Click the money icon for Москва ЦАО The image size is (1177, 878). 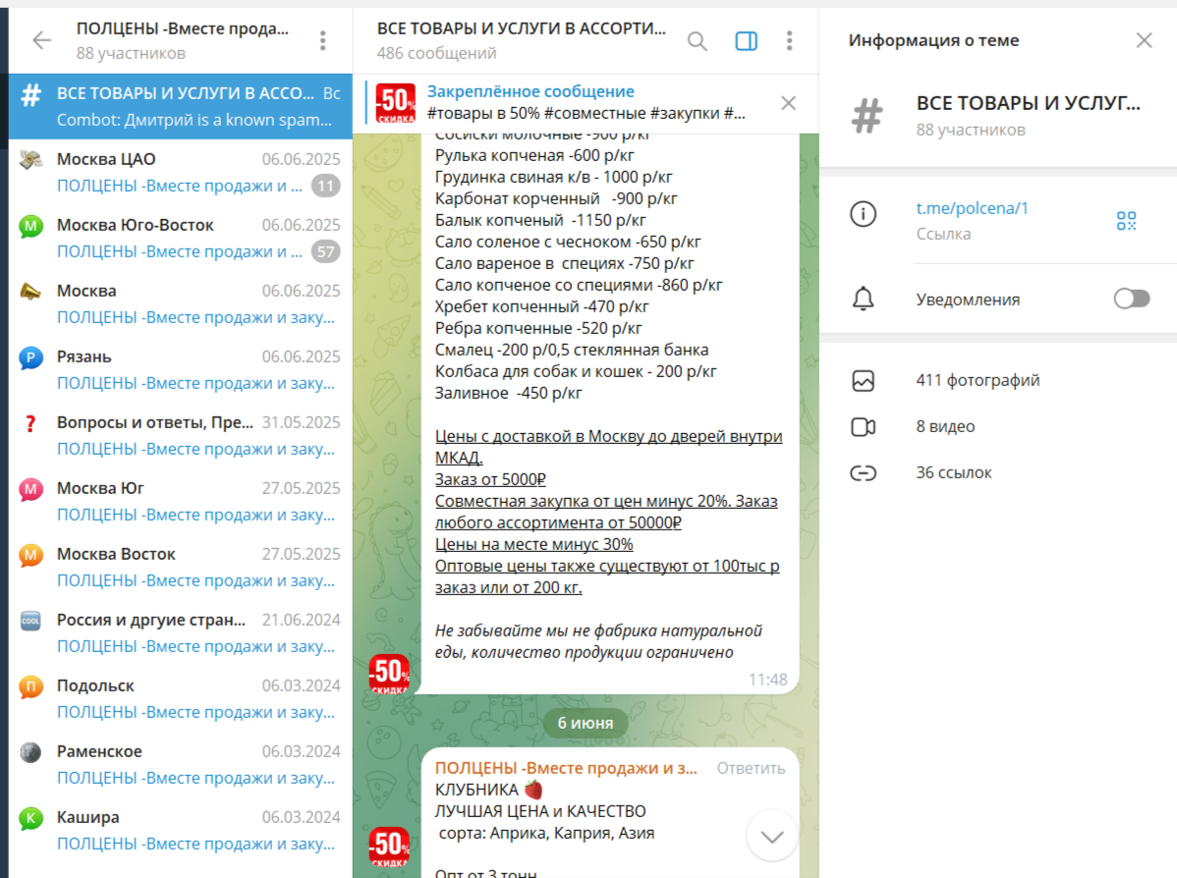[30, 159]
